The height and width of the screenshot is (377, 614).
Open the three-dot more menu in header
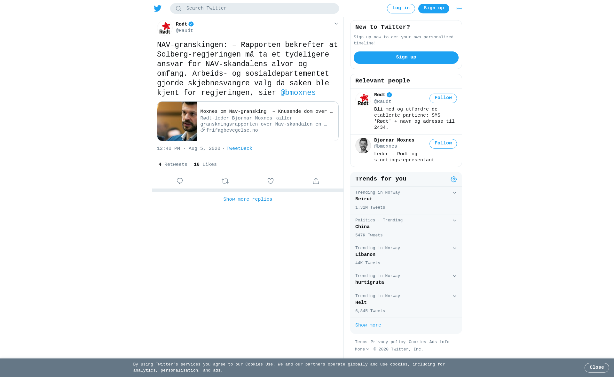coord(459,9)
